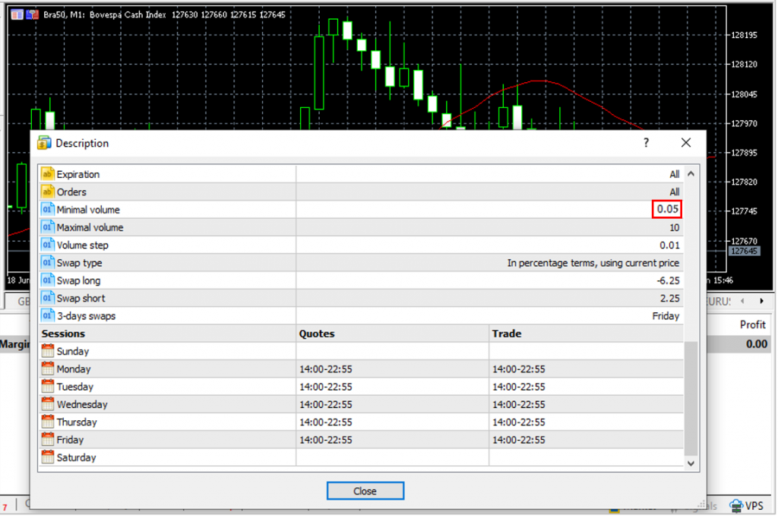
Task: Close the Description dialog with the X
Action: click(x=686, y=143)
